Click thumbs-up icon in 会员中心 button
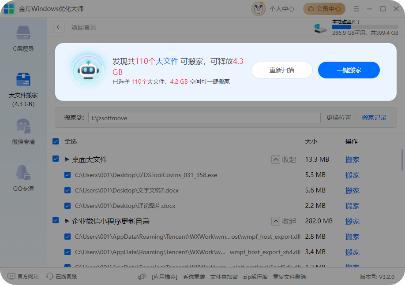This screenshot has width=405, height=285. (311, 9)
